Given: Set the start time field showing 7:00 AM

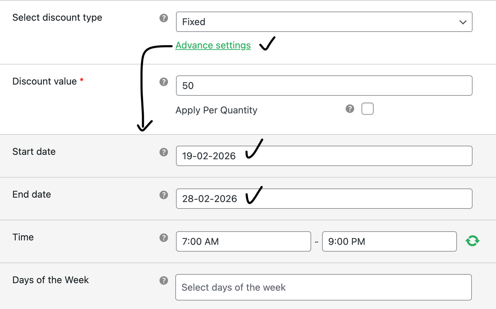Looking at the screenshot, I should tap(243, 241).
